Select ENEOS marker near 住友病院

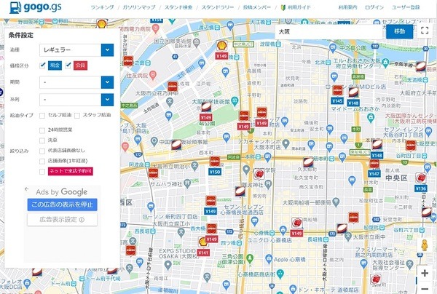click(x=128, y=62)
